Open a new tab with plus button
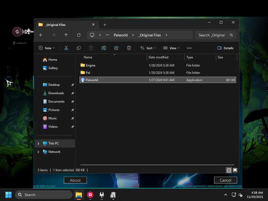 pyautogui.click(x=105, y=25)
